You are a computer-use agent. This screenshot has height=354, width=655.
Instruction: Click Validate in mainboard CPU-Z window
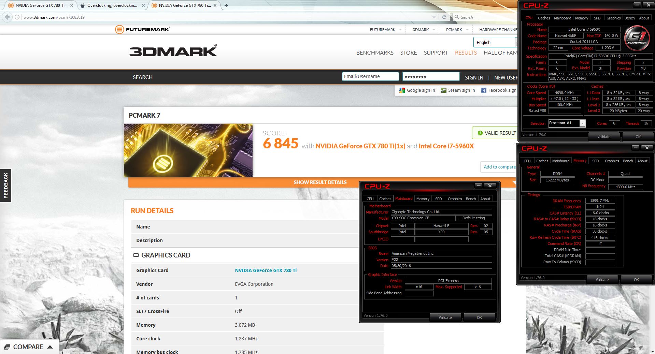[x=445, y=318]
